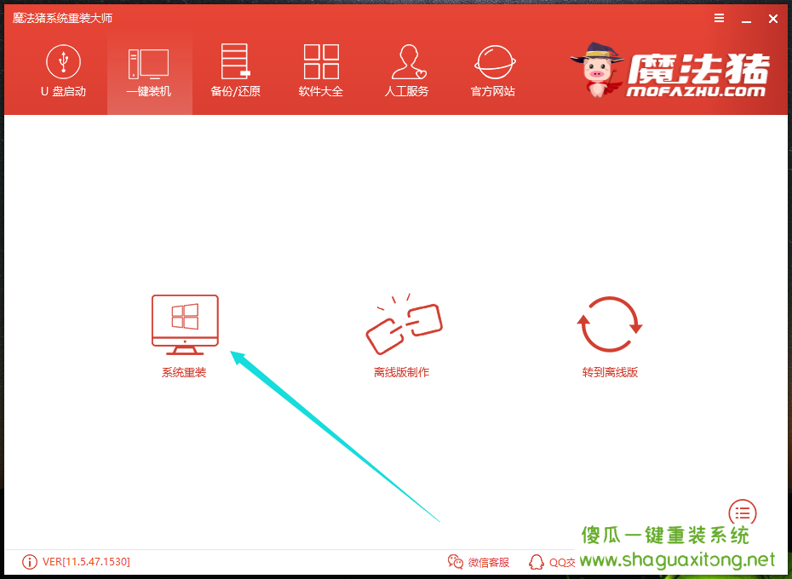Click the WeChat icon in status bar
The height and width of the screenshot is (579, 792).
tap(456, 562)
